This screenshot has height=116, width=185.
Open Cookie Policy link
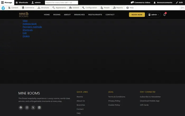[x=114, y=105]
